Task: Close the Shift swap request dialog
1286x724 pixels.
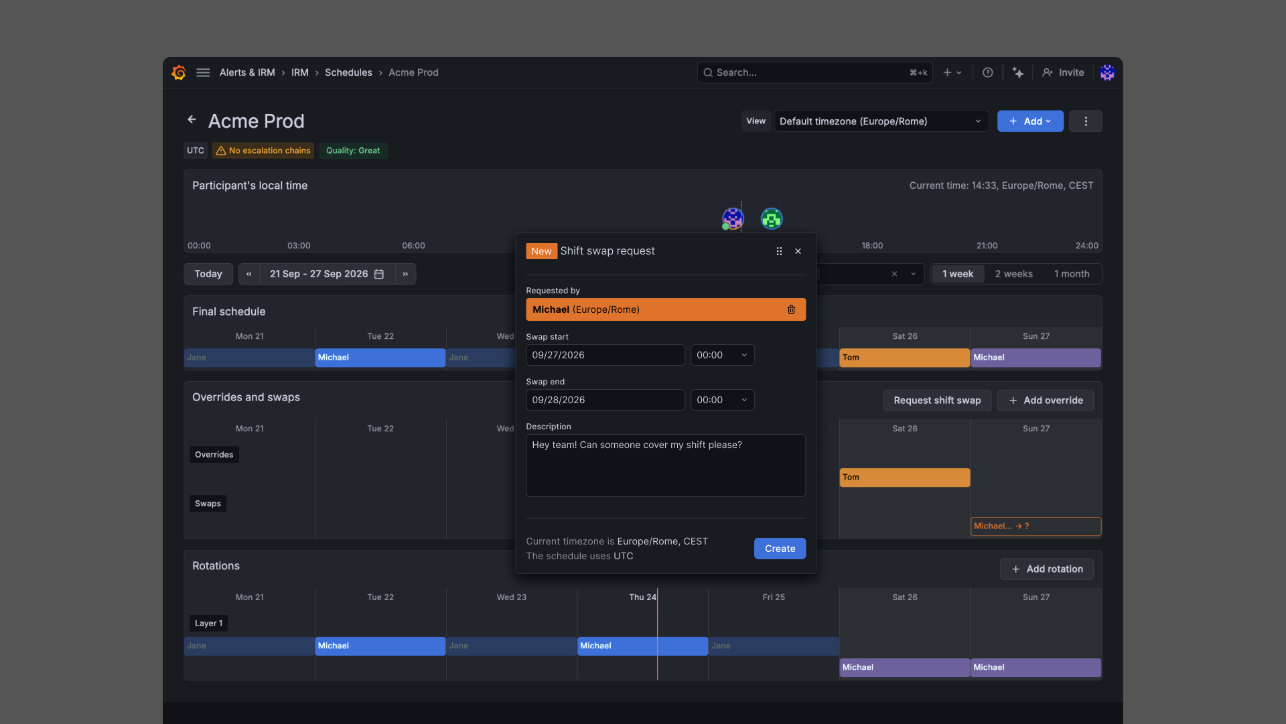Action: coord(798,251)
